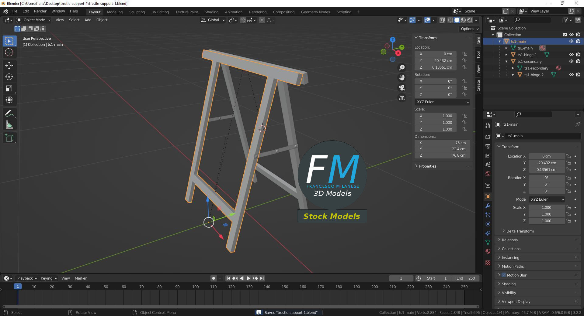The height and width of the screenshot is (316, 584).
Task: Open Playback menu in timeline
Action: click(27, 278)
